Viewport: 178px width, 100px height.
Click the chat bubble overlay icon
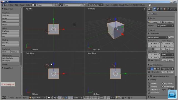click(172, 94)
